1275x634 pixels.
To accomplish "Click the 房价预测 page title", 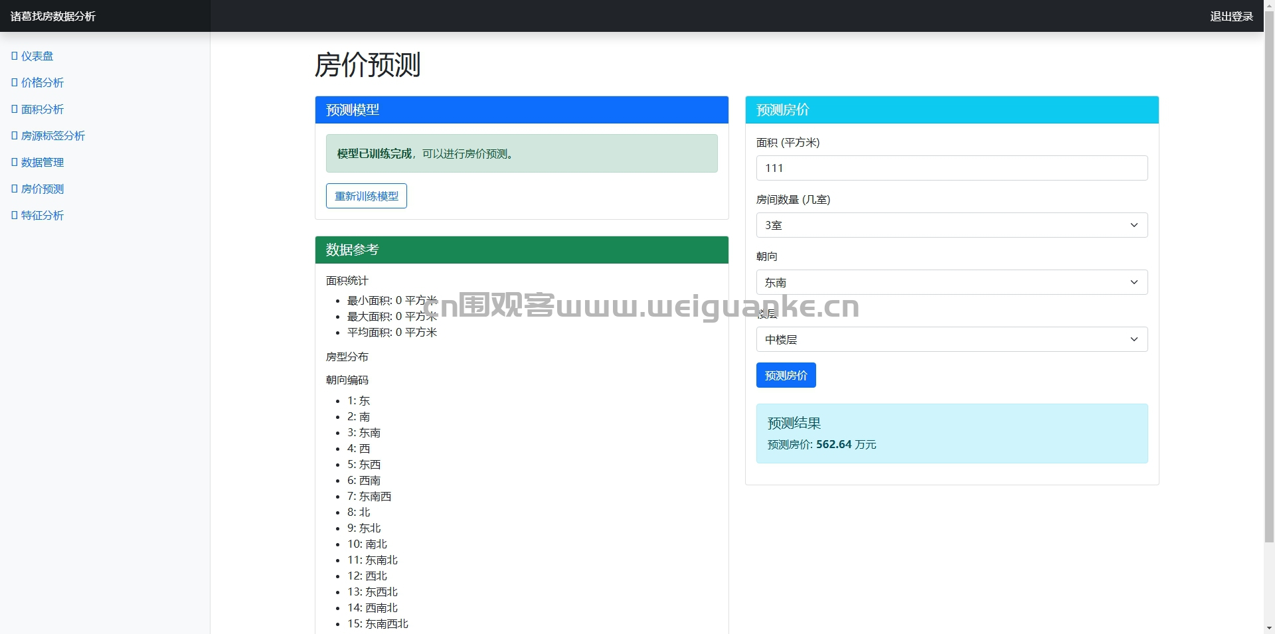I will pos(367,65).
